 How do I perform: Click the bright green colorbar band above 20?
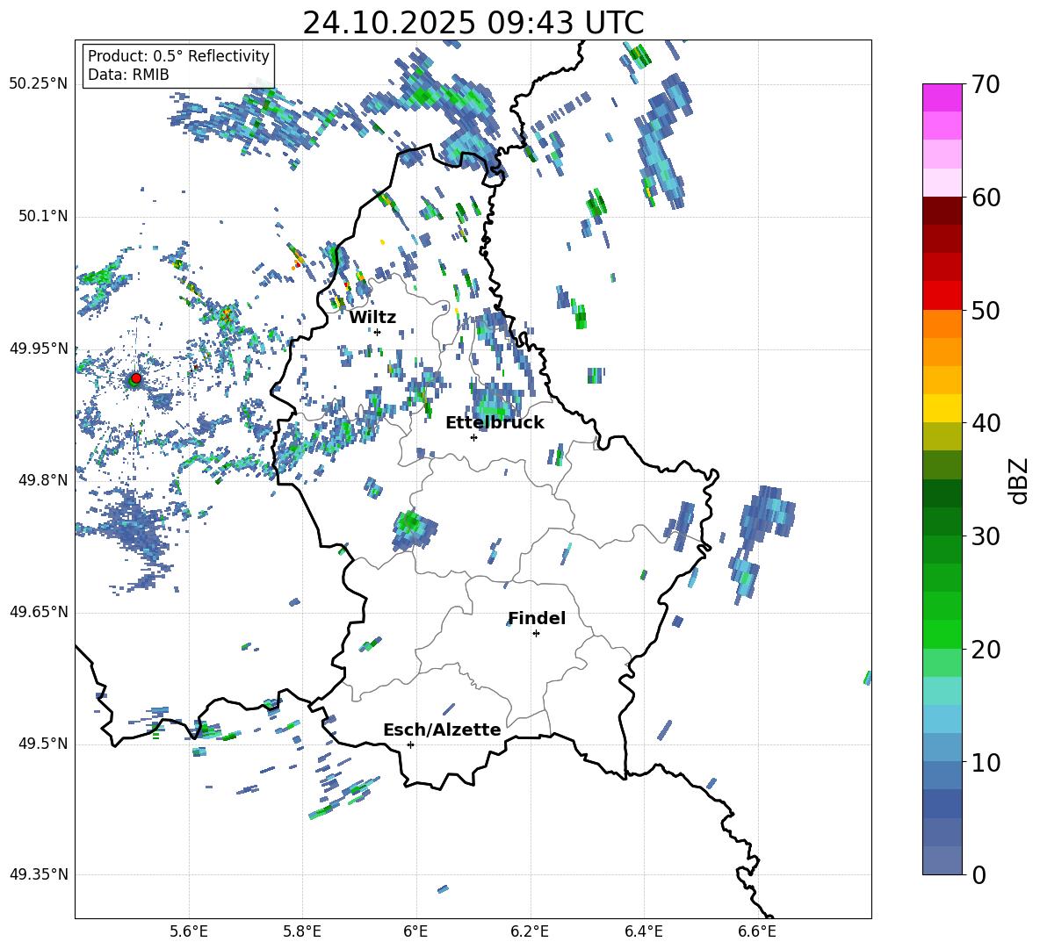coord(942,634)
